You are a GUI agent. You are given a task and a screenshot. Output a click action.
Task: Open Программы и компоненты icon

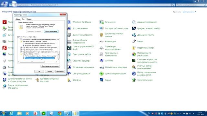pyautogui.click(x=101, y=54)
